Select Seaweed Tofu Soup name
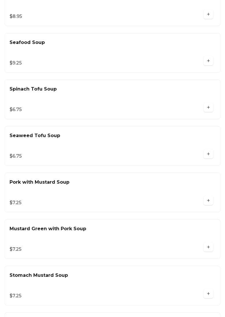The image size is (225, 317). [x=35, y=136]
